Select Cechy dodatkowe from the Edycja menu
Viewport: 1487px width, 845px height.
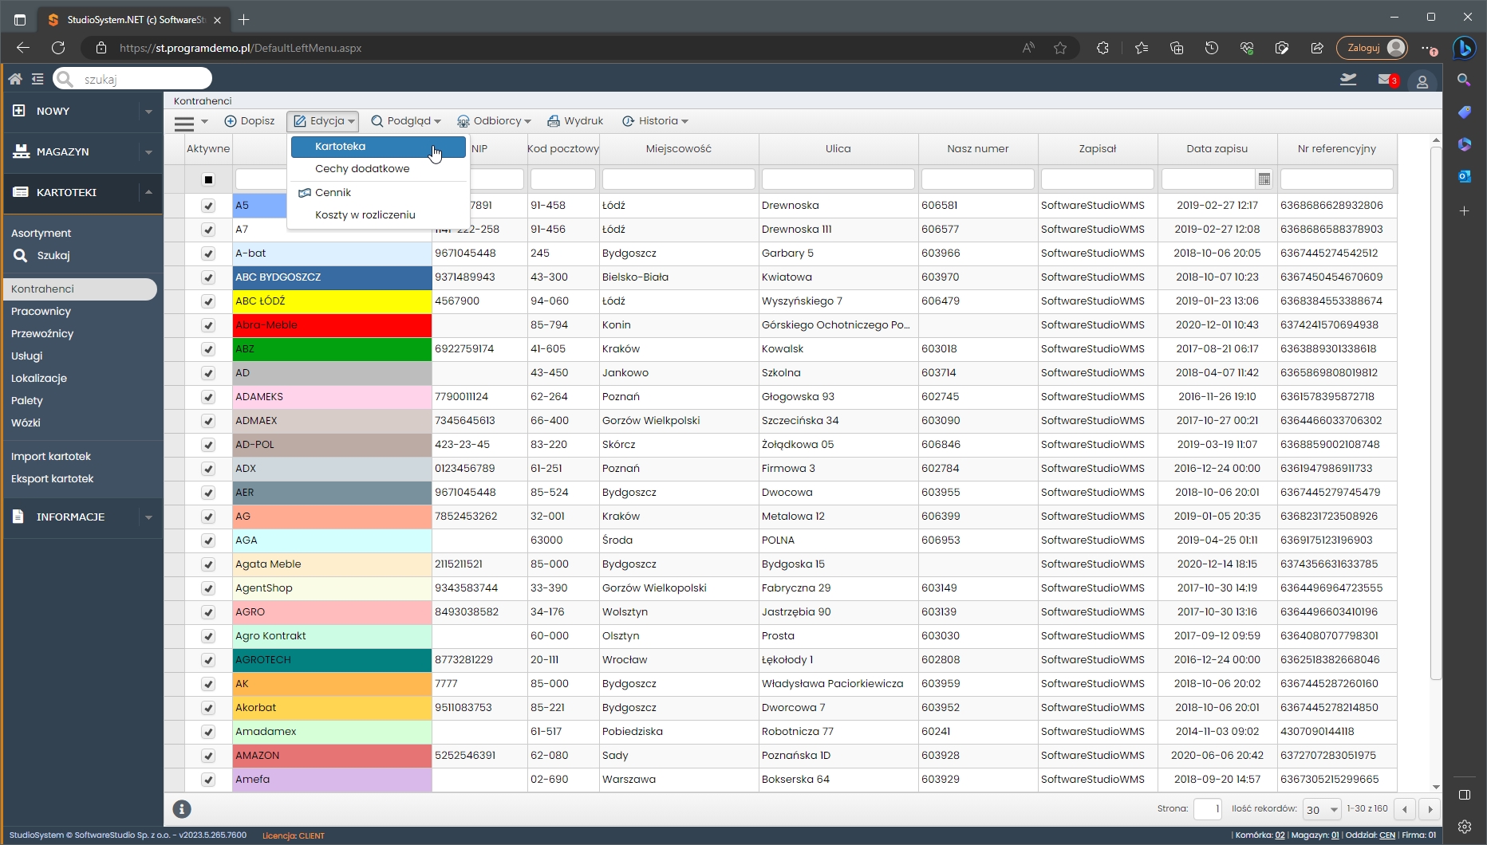pyautogui.click(x=362, y=169)
